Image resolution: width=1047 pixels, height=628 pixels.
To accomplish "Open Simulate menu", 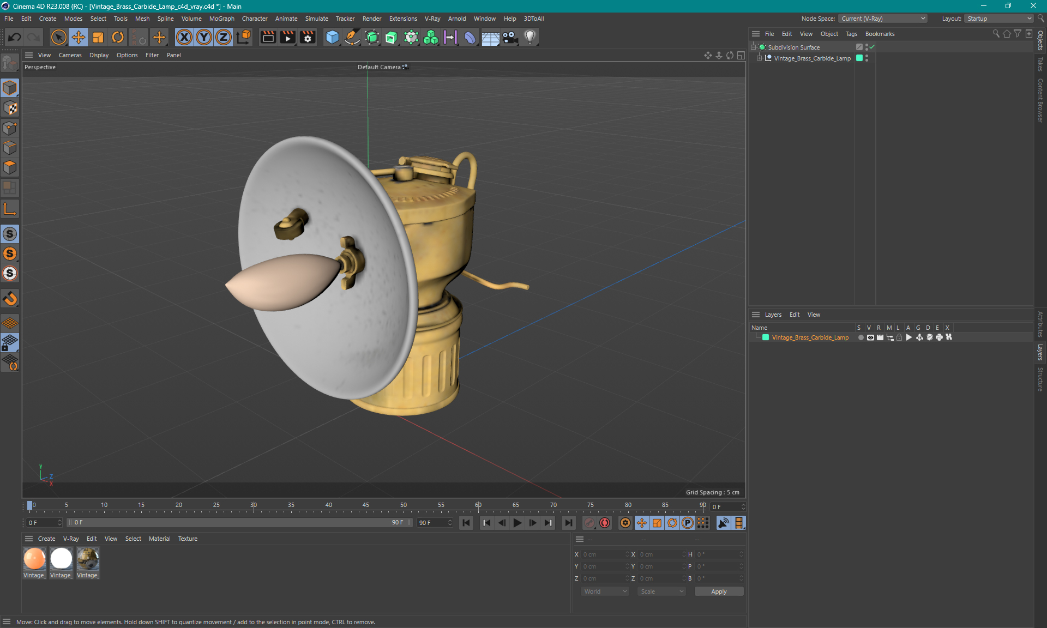I will click(x=316, y=19).
